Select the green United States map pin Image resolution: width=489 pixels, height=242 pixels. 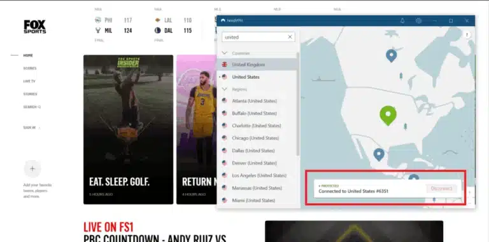[388, 116]
